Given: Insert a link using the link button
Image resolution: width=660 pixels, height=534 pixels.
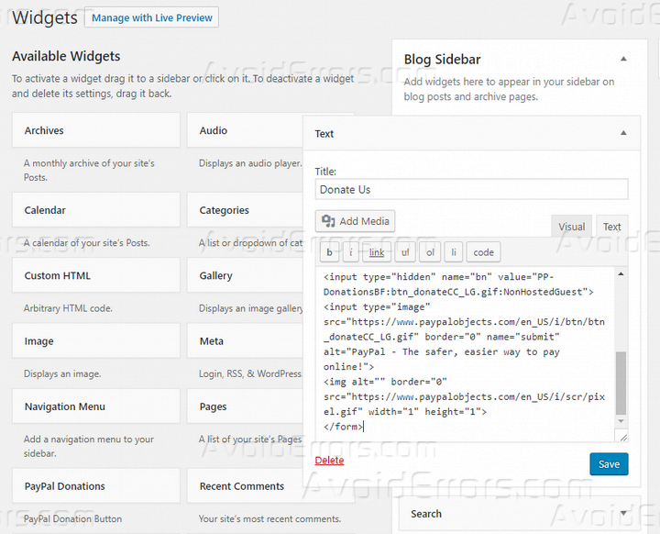Looking at the screenshot, I should tap(377, 252).
